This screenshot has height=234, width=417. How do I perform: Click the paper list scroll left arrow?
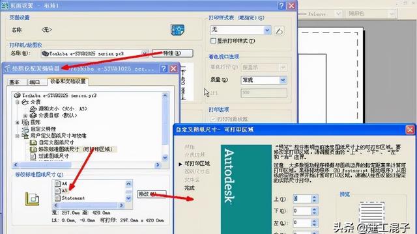(56, 205)
